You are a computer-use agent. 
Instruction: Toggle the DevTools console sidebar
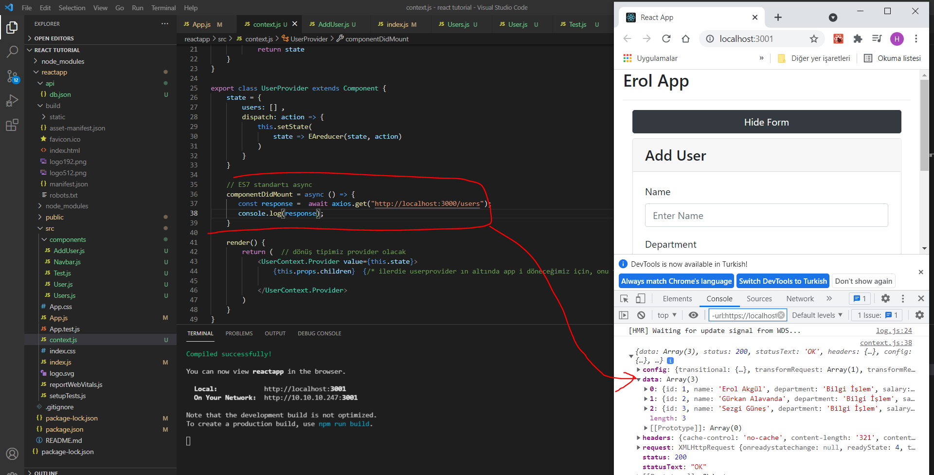click(624, 315)
